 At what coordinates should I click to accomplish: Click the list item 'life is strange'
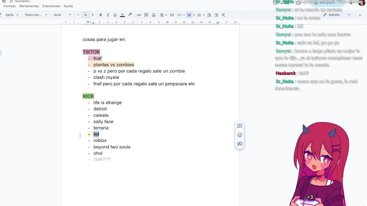click(108, 102)
